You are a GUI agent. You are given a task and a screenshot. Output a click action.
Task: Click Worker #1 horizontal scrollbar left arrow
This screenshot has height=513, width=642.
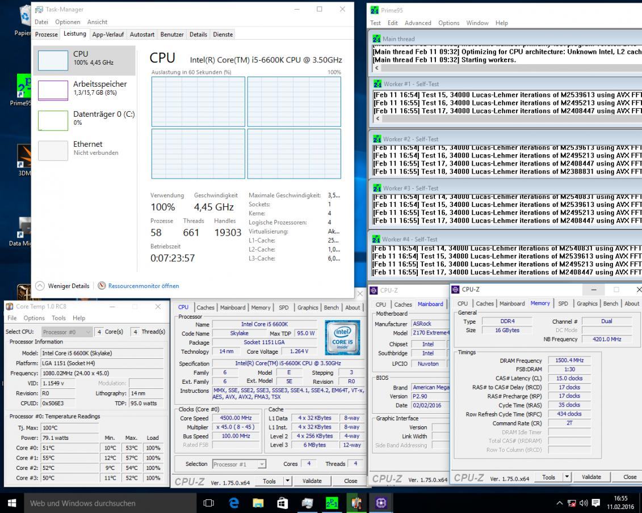click(377, 118)
